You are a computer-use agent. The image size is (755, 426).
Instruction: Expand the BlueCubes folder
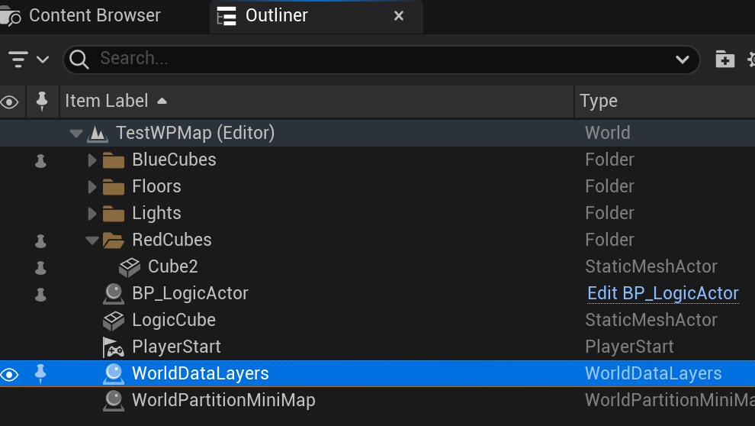point(92,160)
